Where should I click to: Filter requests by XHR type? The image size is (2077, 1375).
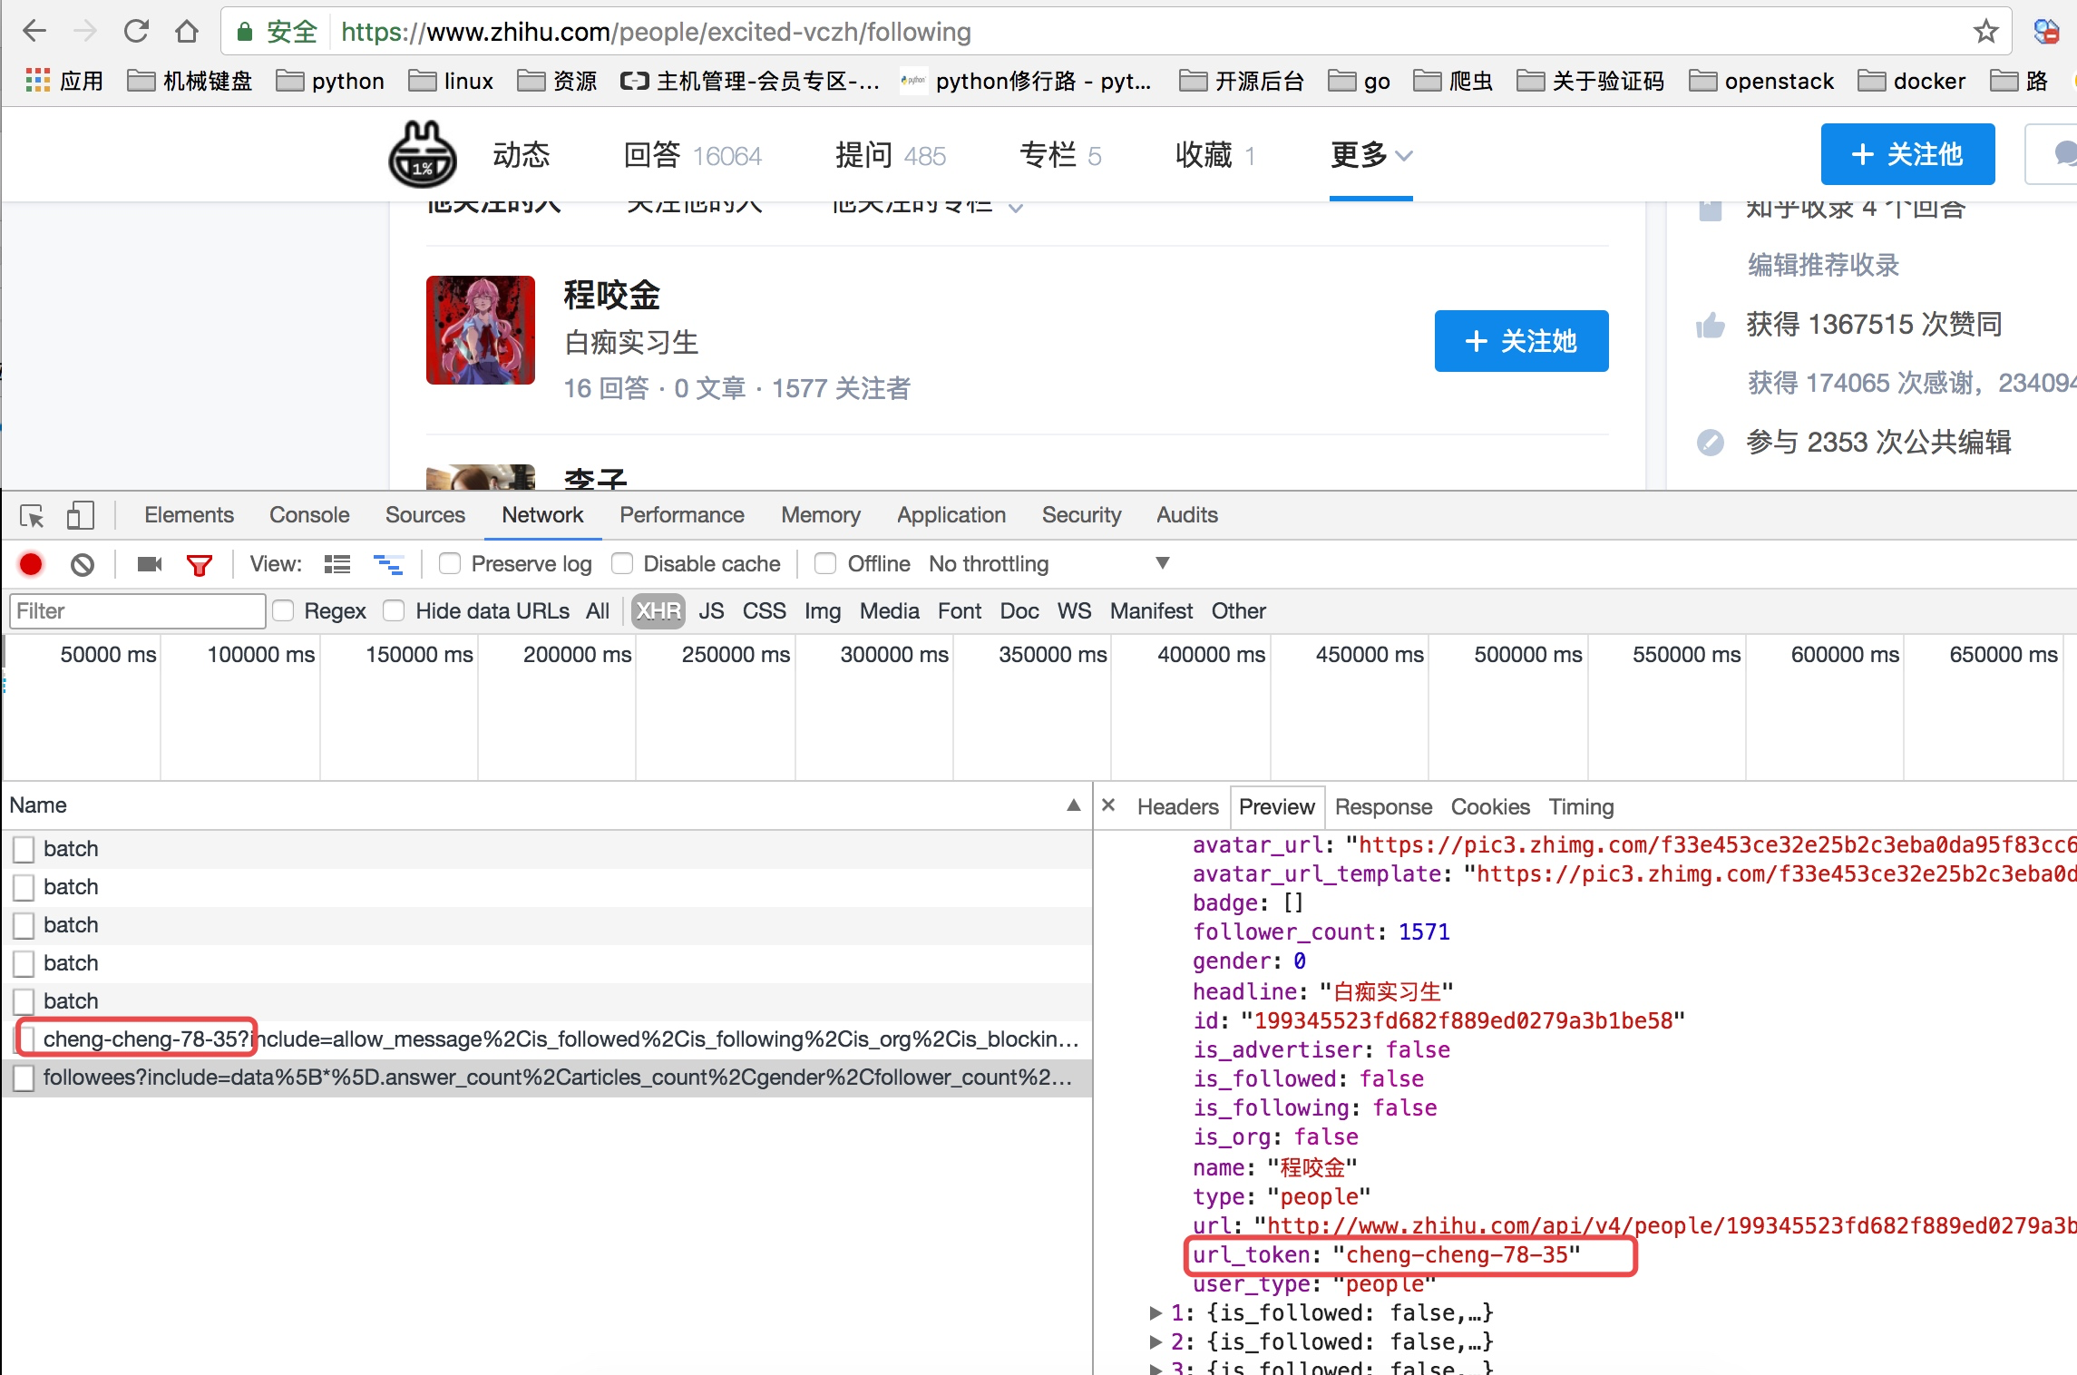pos(658,610)
